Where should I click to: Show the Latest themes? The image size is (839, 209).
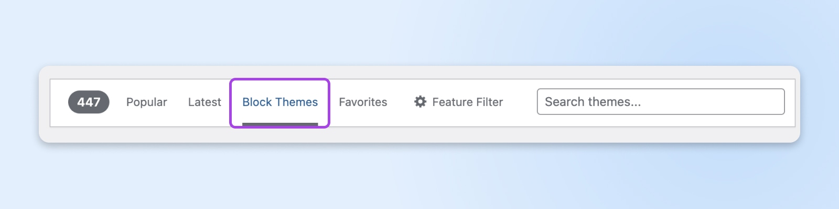click(x=205, y=102)
